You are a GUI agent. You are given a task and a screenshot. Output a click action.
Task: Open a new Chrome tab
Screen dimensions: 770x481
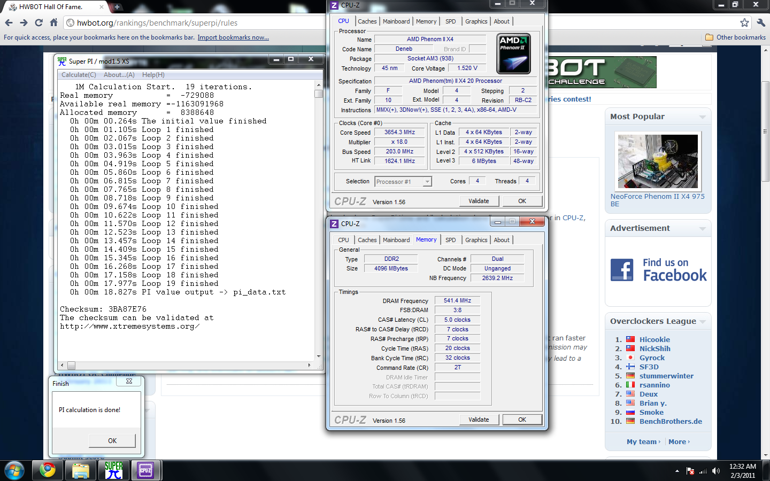[x=117, y=7]
